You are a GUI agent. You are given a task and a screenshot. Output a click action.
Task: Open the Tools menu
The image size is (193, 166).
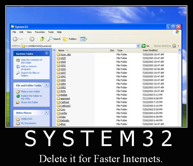point(51,32)
